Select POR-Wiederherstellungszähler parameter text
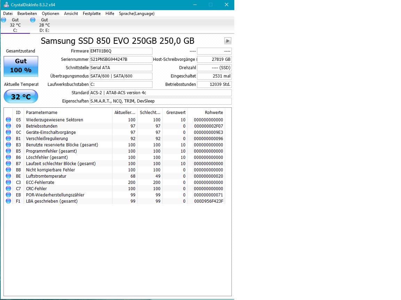This screenshot has height=300, width=401. point(55,195)
